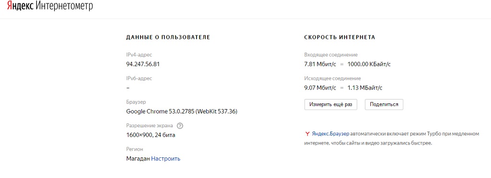Click the IPv6-адрес label
This screenshot has height=178, width=491.
pos(139,78)
